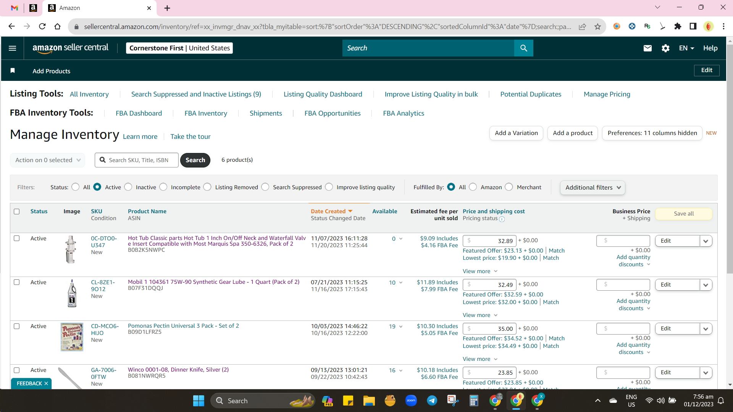Click the Add a product button
The width and height of the screenshot is (733, 412).
click(x=573, y=133)
